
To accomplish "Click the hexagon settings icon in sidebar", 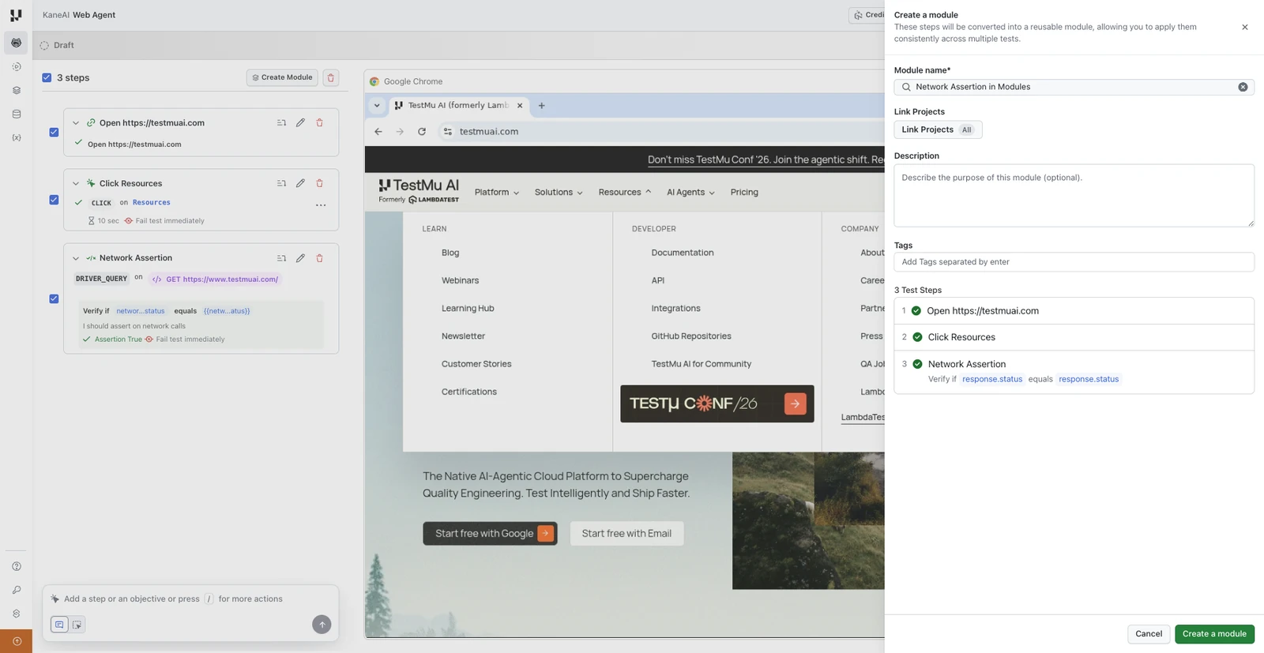I will [x=16, y=614].
